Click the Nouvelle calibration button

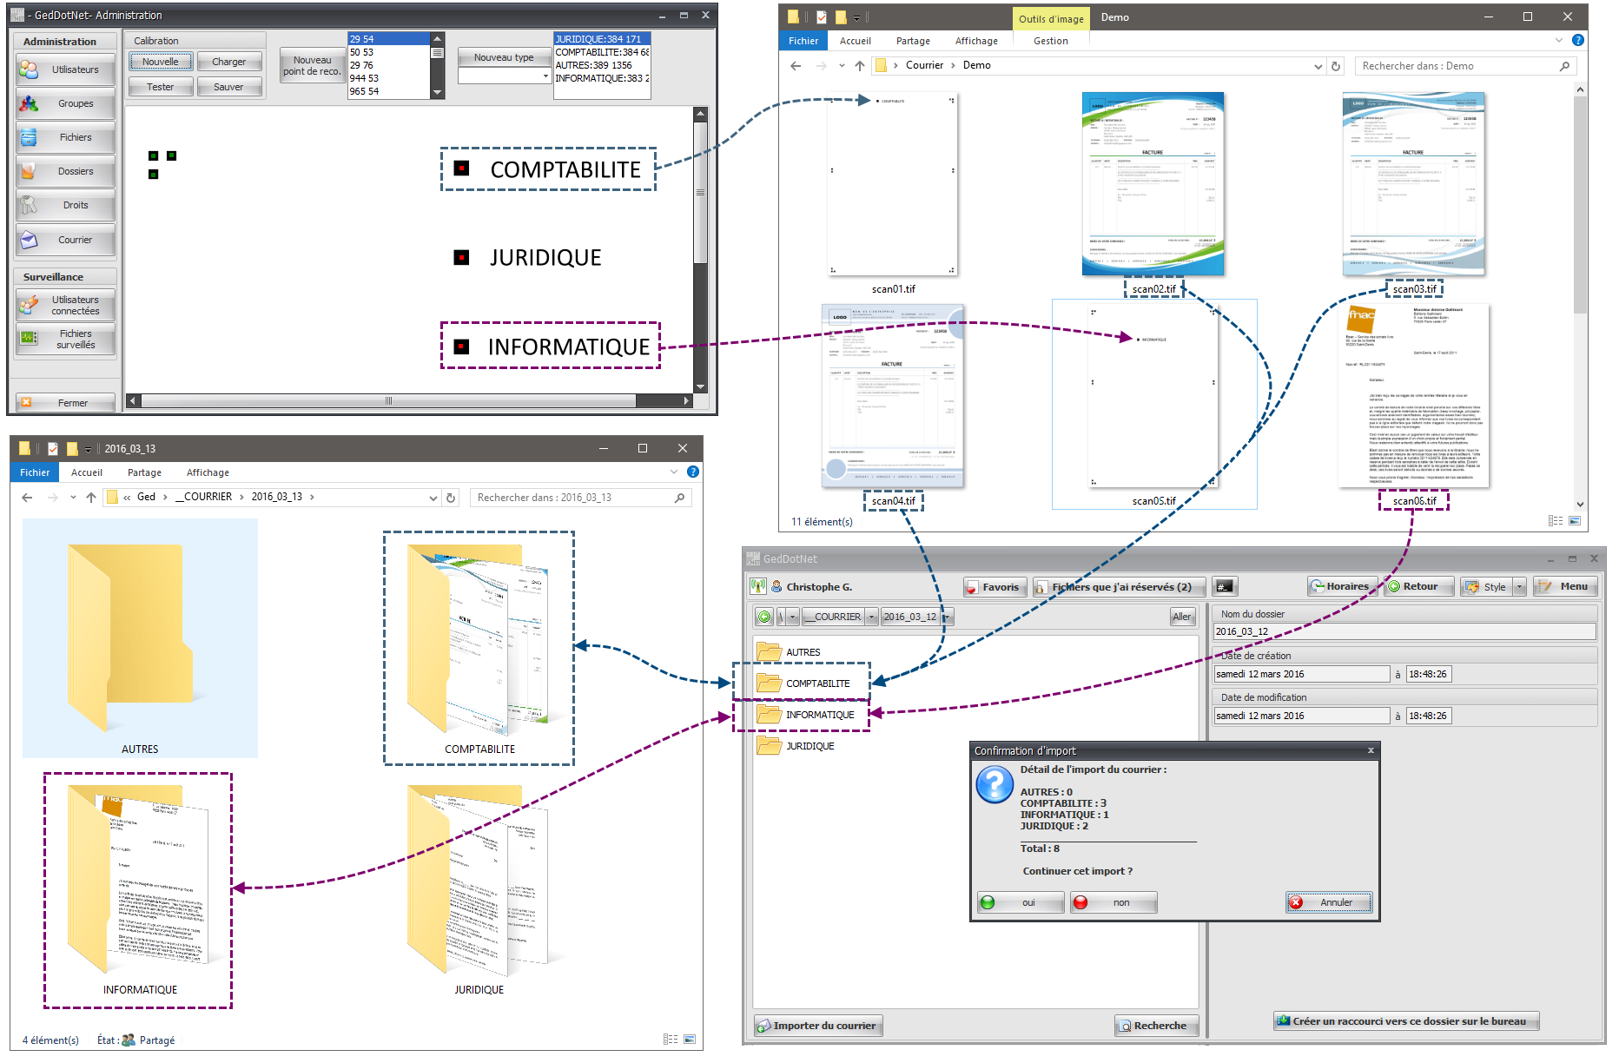coord(161,62)
